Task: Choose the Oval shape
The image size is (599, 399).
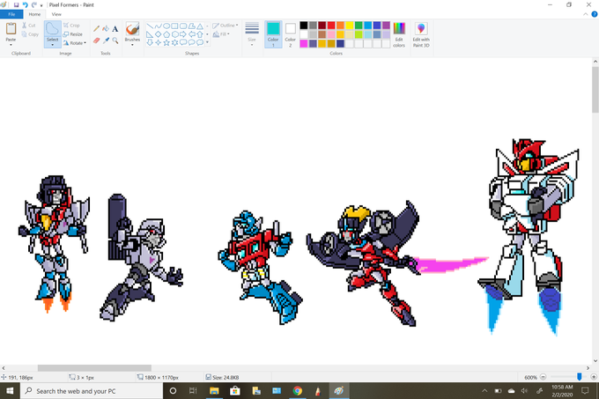Action: pos(166,26)
